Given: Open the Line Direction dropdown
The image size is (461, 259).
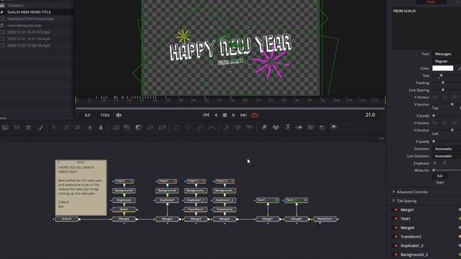Looking at the screenshot, I should coord(447,156).
